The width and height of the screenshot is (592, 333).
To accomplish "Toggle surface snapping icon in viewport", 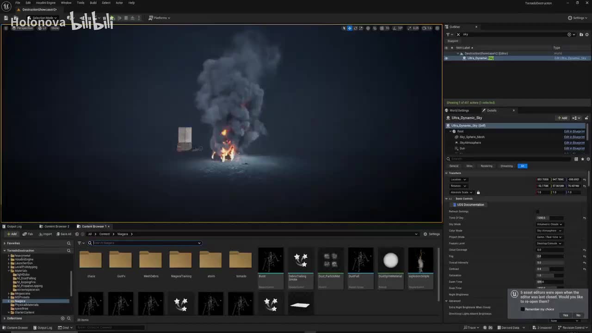I will (375, 28).
